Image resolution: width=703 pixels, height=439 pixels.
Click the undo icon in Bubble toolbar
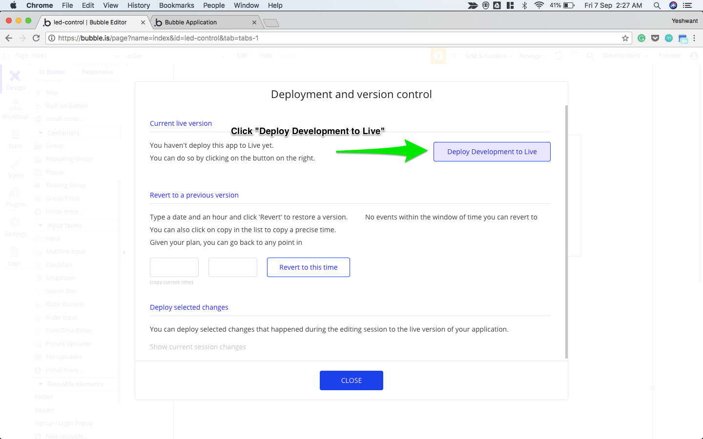(558, 56)
